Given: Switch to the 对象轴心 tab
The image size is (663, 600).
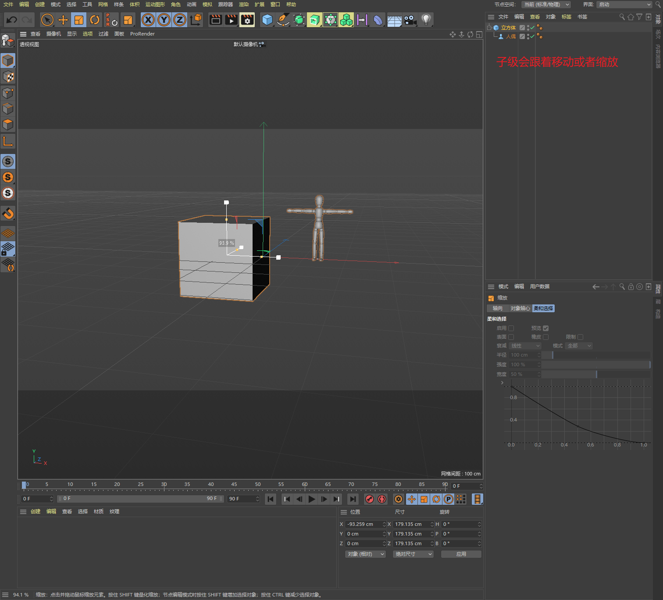Looking at the screenshot, I should pyautogui.click(x=520, y=308).
